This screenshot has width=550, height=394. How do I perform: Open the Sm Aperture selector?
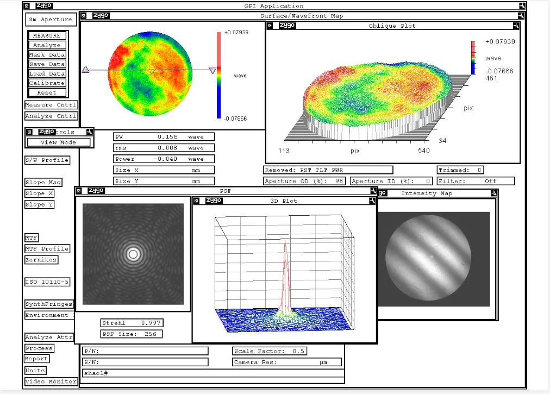tap(50, 20)
